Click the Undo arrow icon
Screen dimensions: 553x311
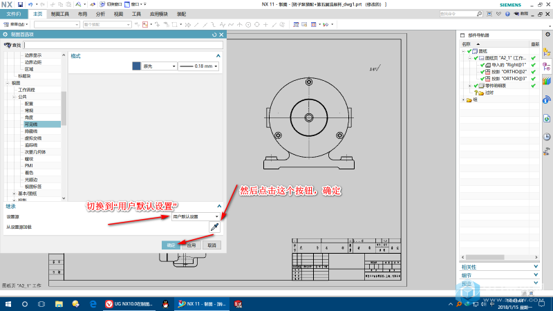[30, 4]
